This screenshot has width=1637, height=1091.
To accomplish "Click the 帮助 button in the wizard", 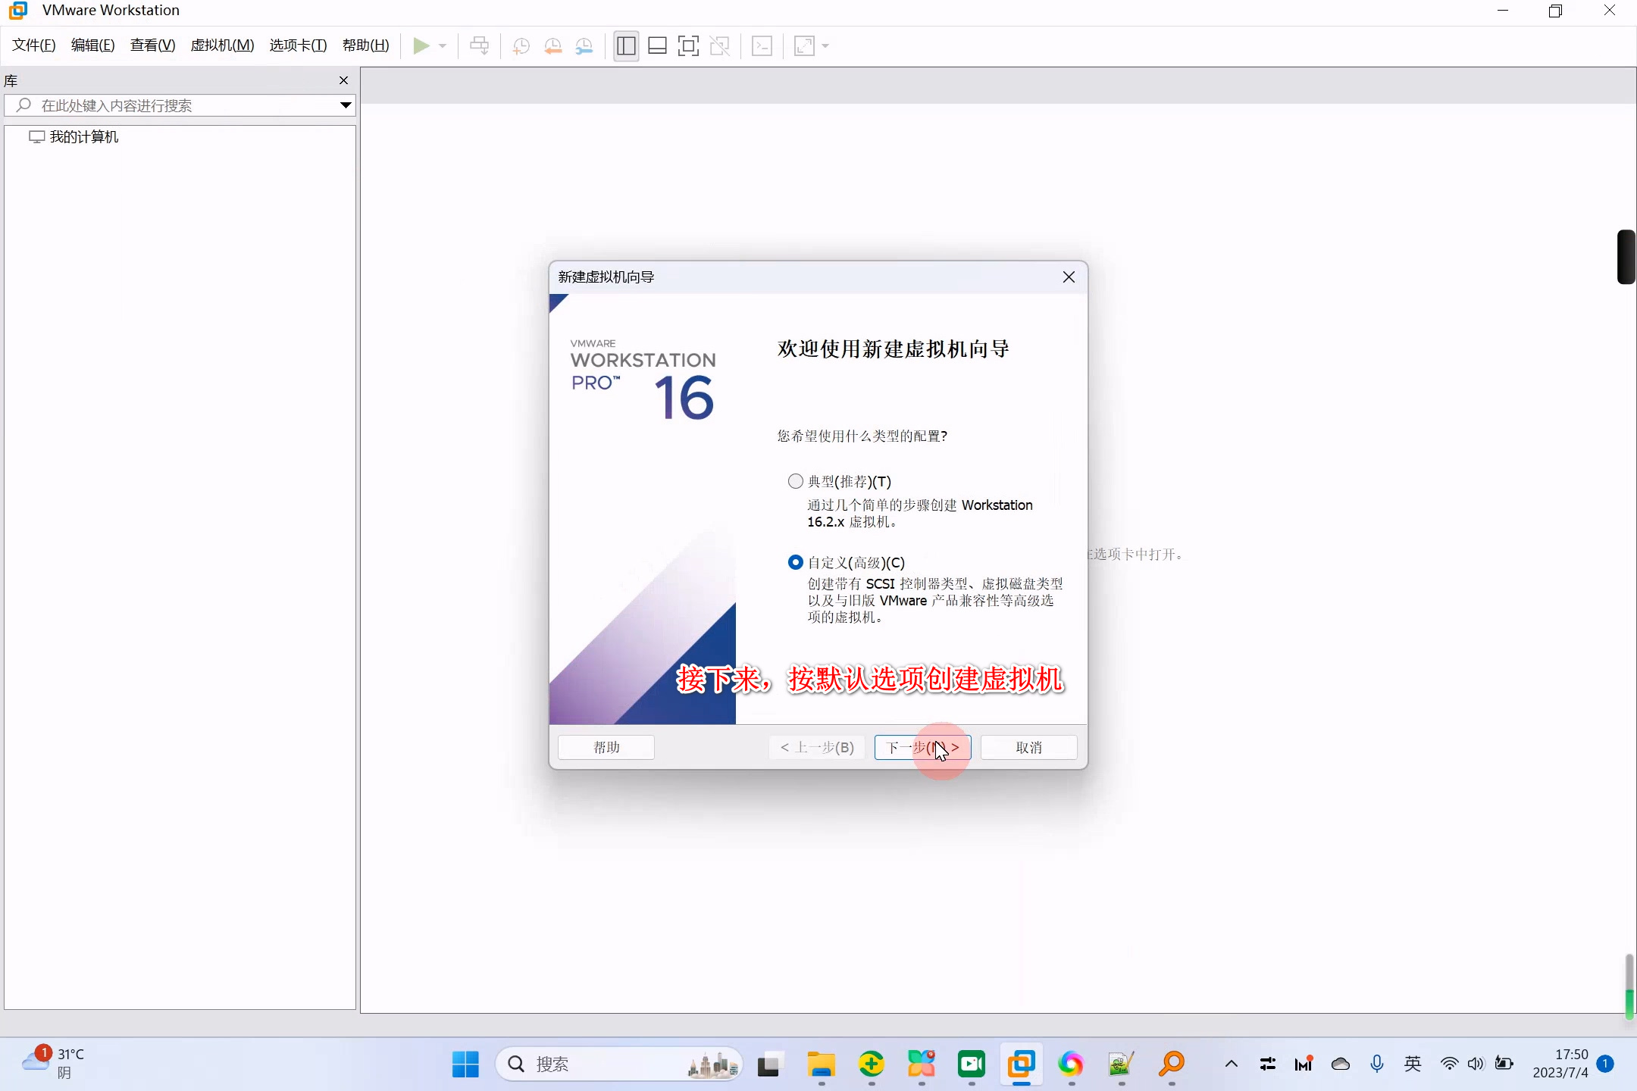I will [606, 748].
